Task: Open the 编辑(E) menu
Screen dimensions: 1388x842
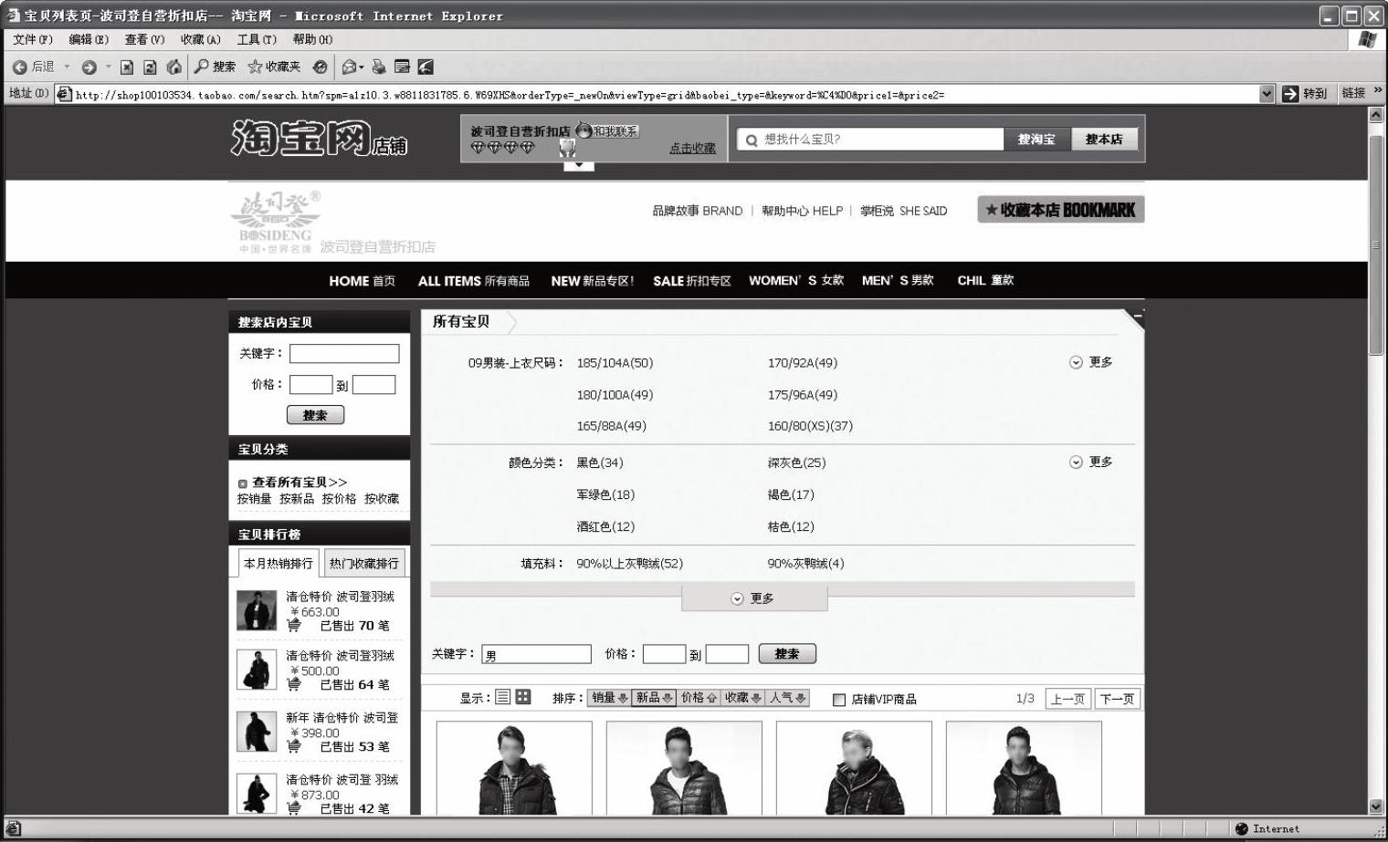Action: [x=89, y=39]
